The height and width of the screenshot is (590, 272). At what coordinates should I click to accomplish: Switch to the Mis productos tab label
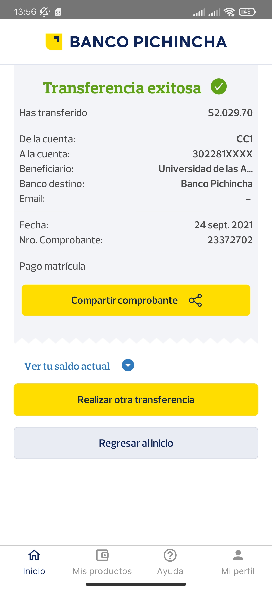pos(102,571)
